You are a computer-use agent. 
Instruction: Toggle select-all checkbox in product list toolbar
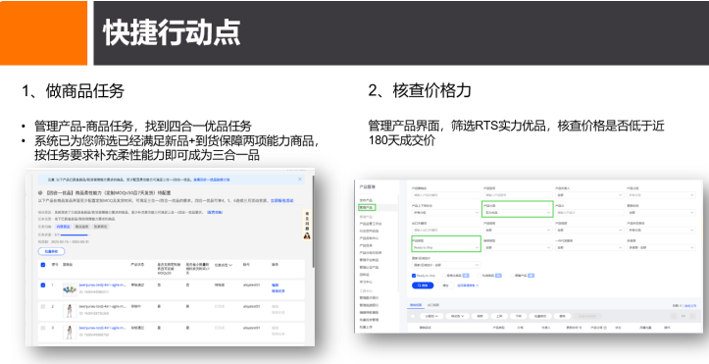pos(413,316)
